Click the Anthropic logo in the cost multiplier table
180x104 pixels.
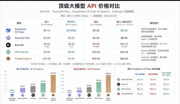tap(119, 94)
